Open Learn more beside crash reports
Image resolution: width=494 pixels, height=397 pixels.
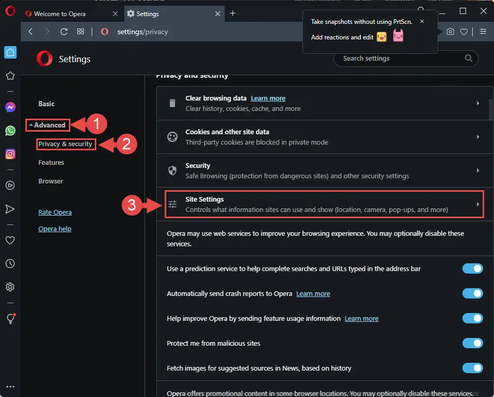click(x=313, y=293)
